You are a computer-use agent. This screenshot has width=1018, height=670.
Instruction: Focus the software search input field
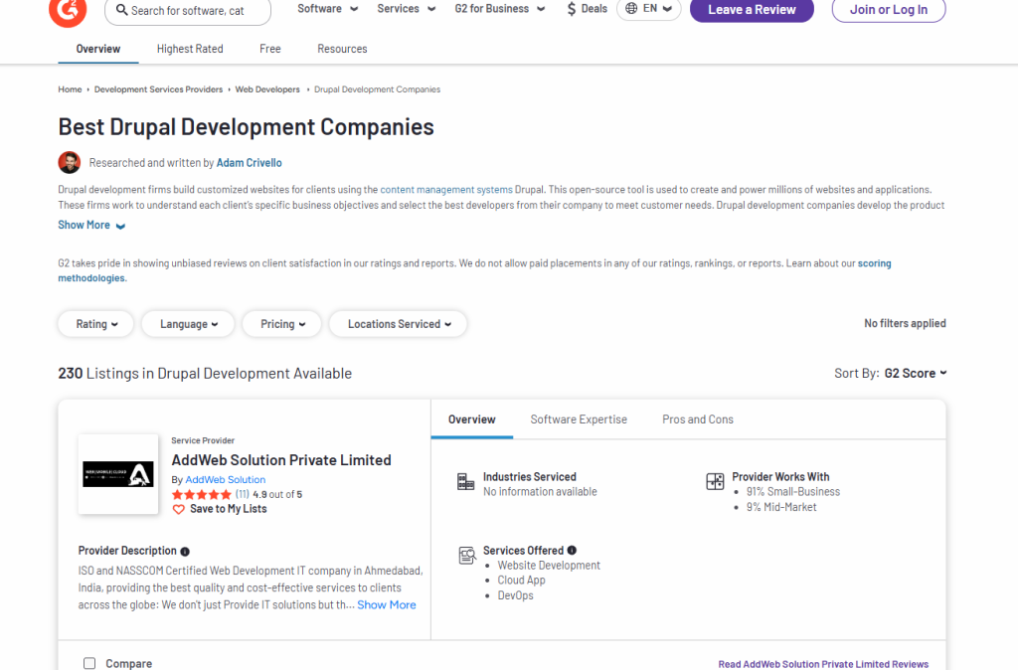[194, 11]
